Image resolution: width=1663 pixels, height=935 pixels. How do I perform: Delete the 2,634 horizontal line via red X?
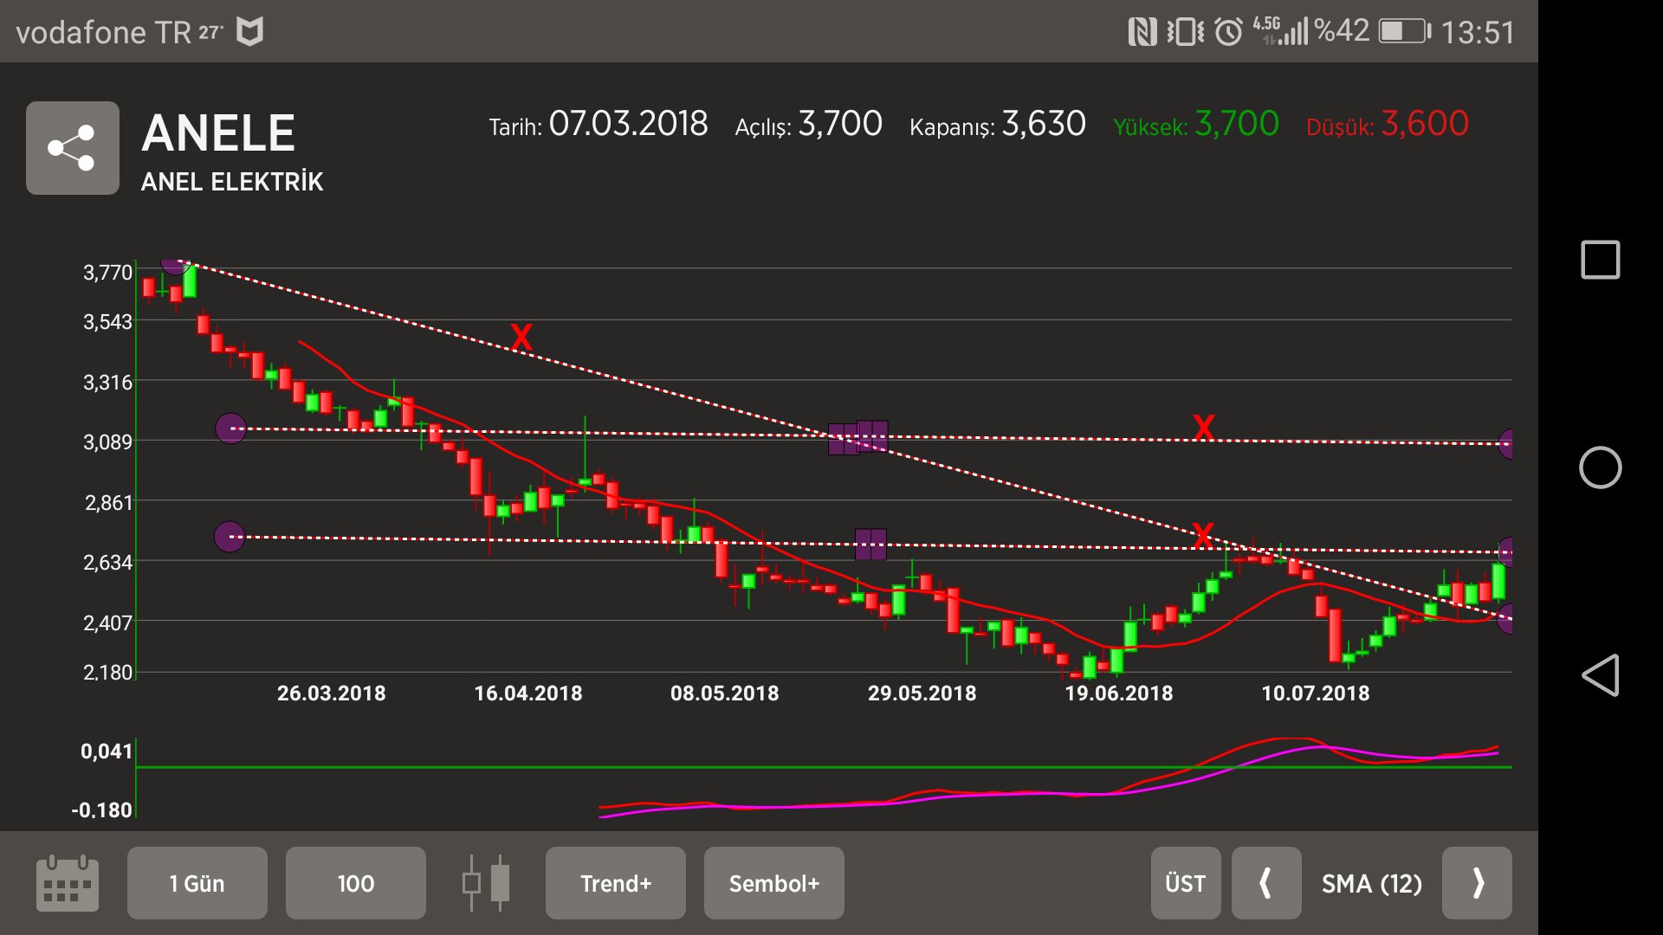pos(1202,534)
